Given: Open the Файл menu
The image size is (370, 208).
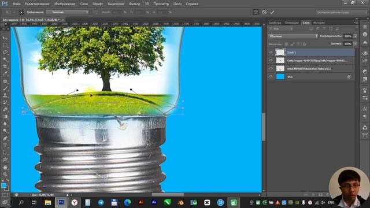Looking at the screenshot, I should 16,4.
